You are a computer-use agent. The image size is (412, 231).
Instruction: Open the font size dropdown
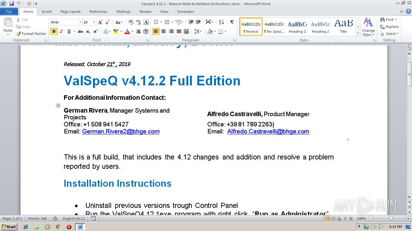94,22
